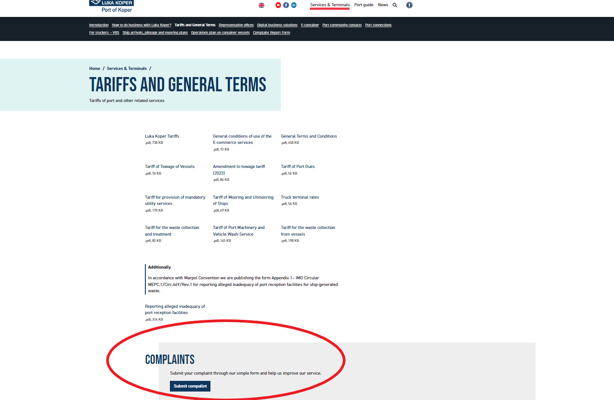The height and width of the screenshot is (400, 614).
Task: Open the Facebook social icon
Action: coord(286,5)
